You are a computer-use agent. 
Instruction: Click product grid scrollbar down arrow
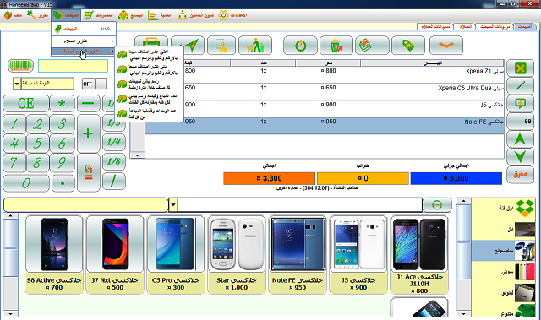11,314
